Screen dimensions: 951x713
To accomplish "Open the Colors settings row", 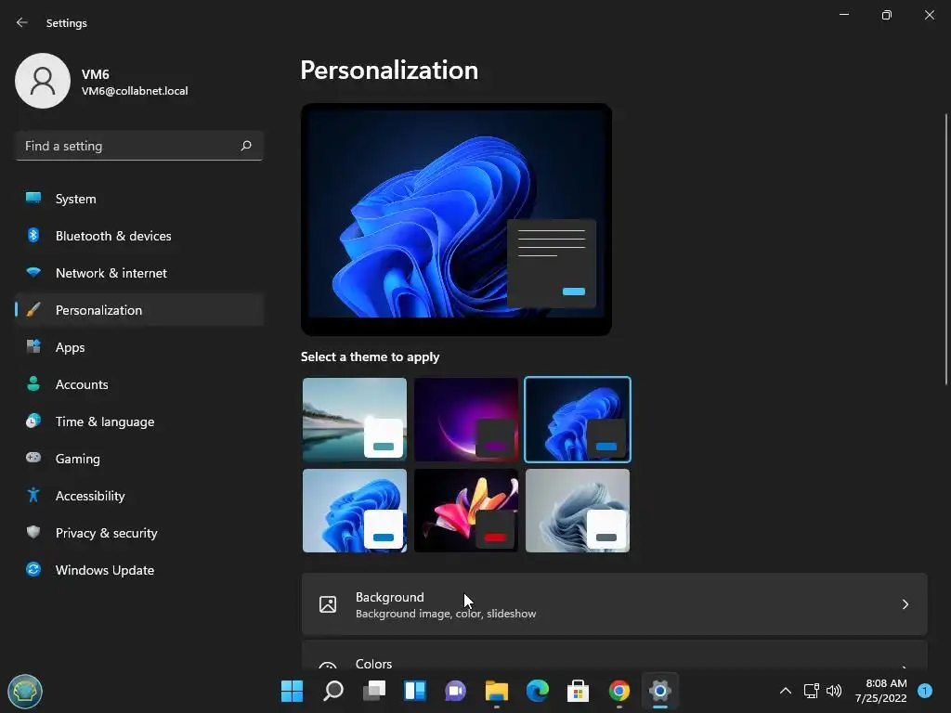I will coord(615,656).
